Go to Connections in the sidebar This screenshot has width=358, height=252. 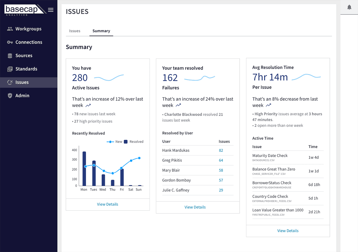click(28, 42)
